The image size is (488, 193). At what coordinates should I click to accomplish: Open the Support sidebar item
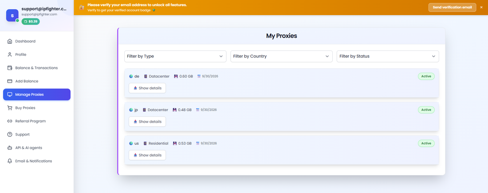(37, 135)
